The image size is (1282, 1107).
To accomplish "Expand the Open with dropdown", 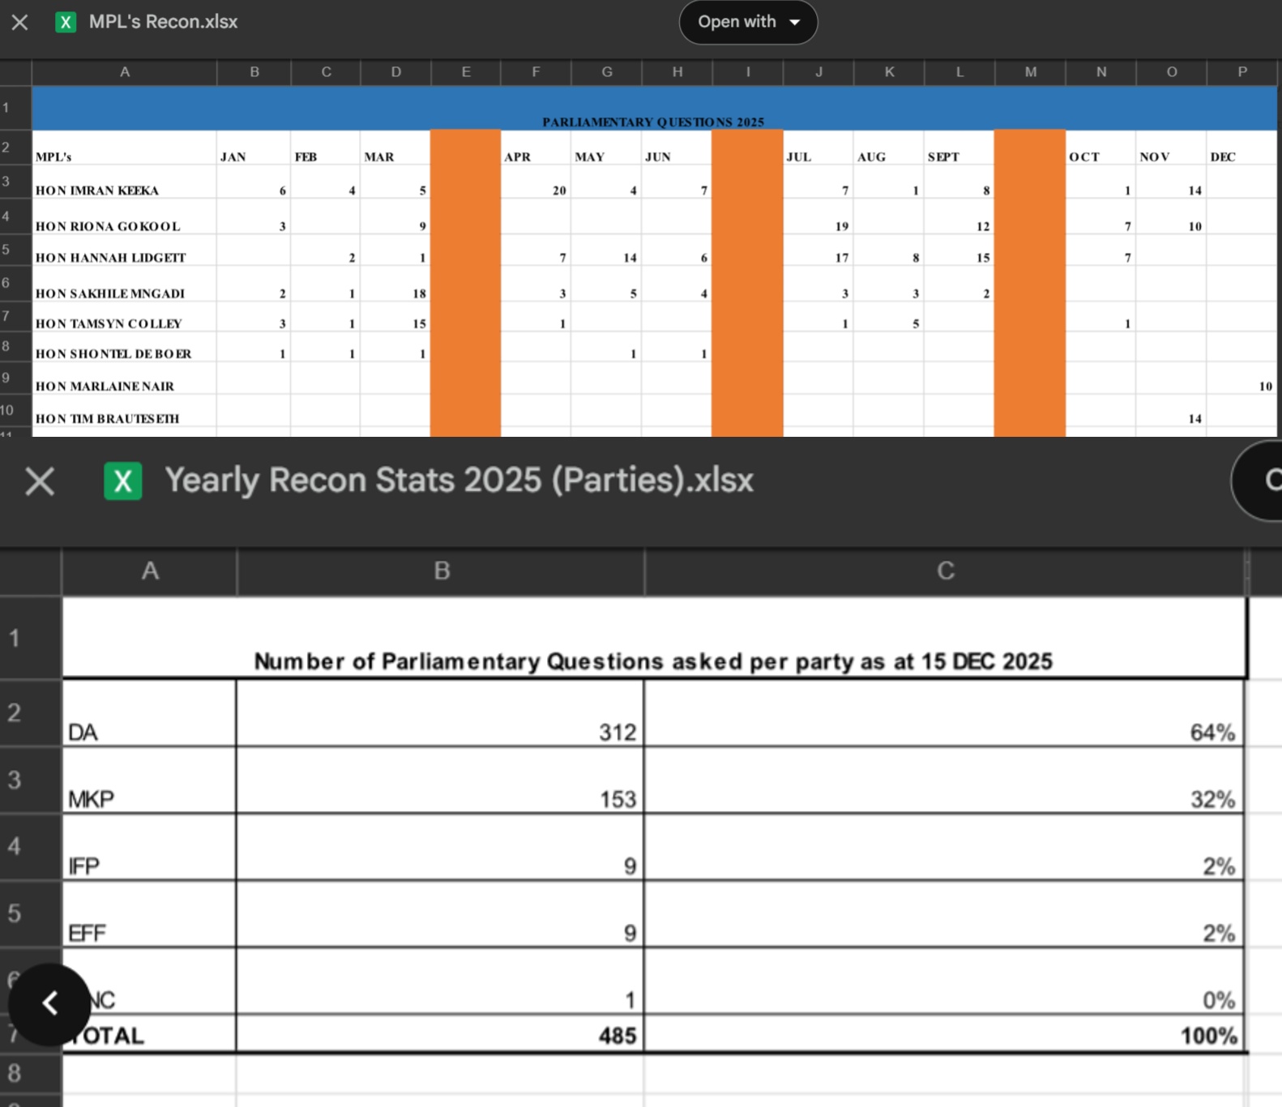I will [x=747, y=22].
